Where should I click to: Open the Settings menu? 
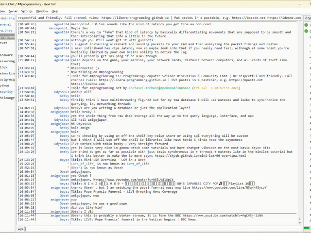(27, 11)
